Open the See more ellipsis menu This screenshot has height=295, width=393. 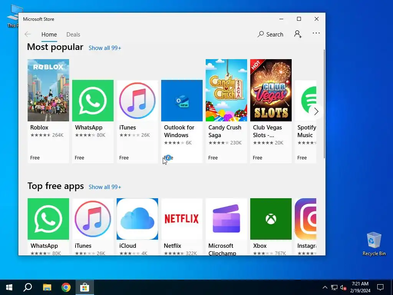tap(316, 33)
